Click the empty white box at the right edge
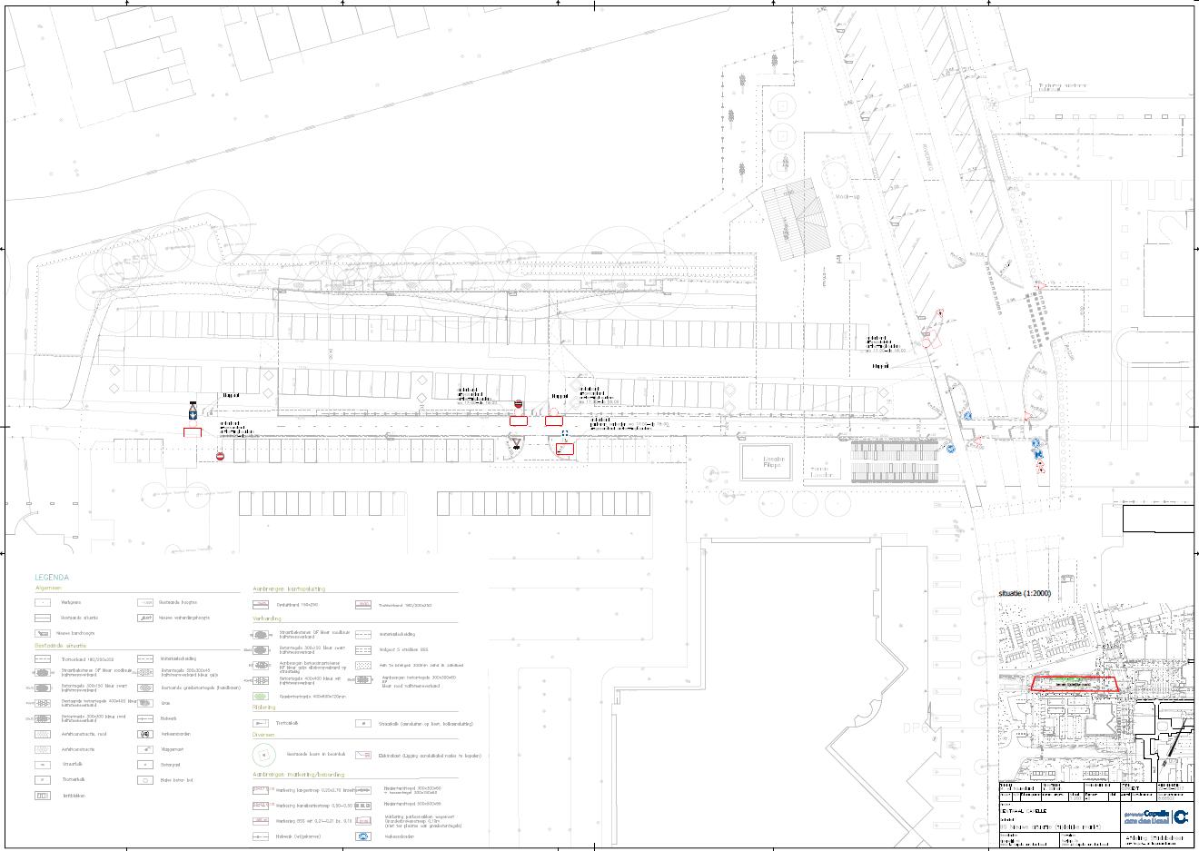 click(1157, 519)
